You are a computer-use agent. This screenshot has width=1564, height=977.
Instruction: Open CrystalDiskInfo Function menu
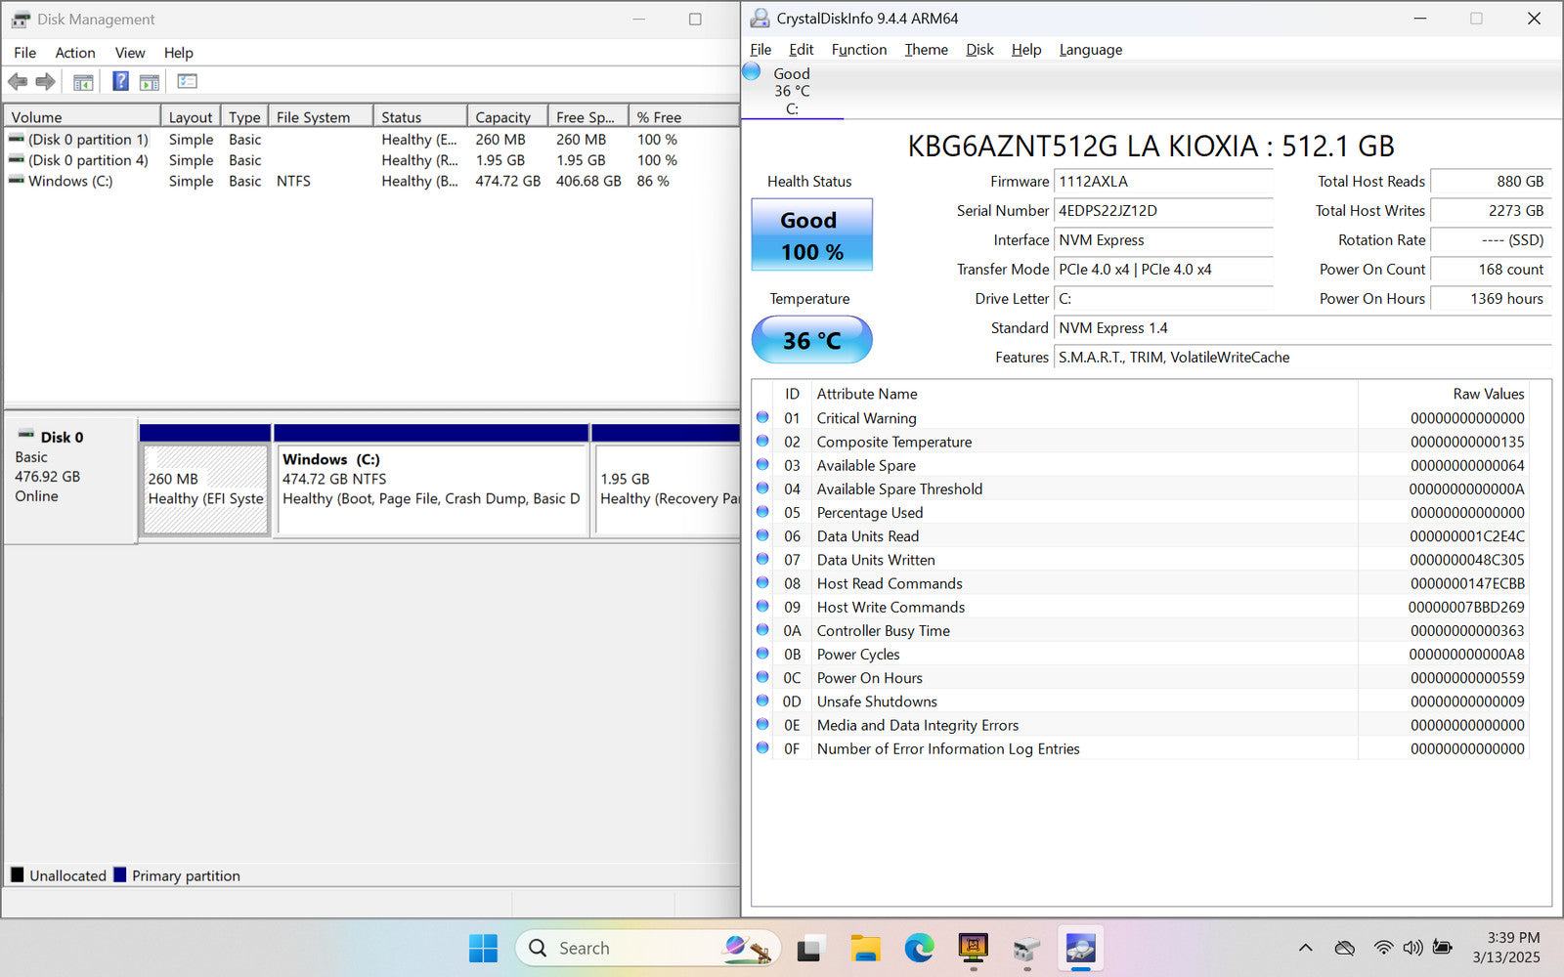click(x=859, y=50)
